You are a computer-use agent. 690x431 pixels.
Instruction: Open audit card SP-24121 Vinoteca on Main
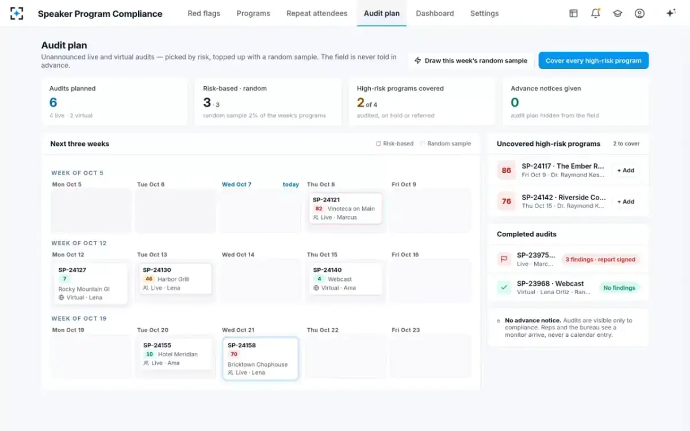pos(345,209)
